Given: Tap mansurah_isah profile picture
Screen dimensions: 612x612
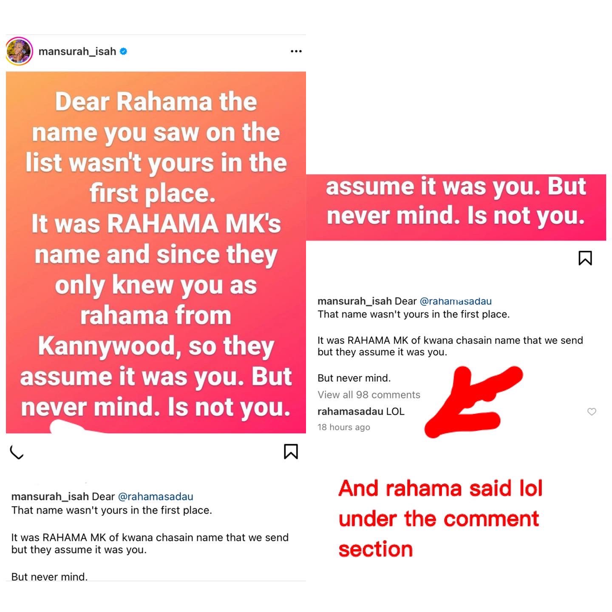Looking at the screenshot, I should 19,51.
